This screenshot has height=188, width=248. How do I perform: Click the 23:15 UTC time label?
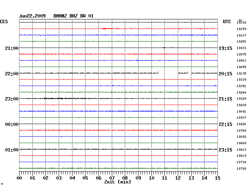[225, 150]
